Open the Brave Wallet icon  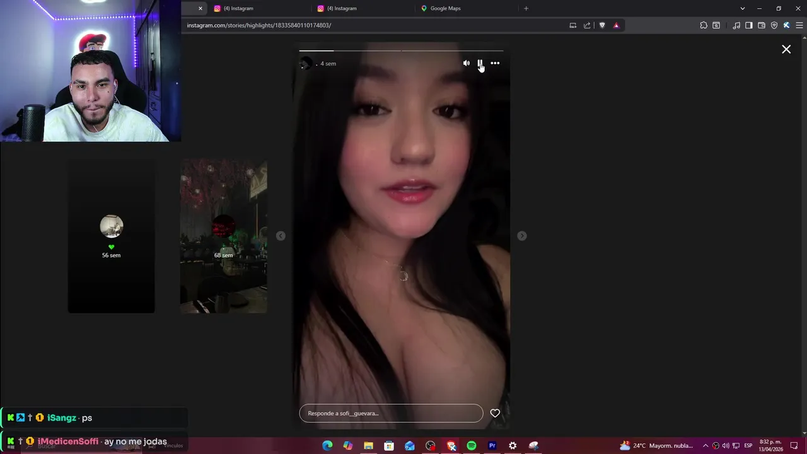(x=762, y=25)
